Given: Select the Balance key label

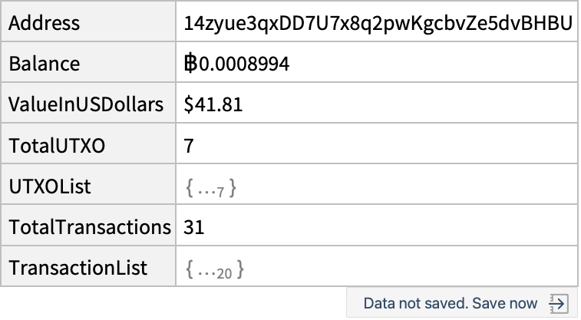Looking at the screenshot, I should pos(44,64).
